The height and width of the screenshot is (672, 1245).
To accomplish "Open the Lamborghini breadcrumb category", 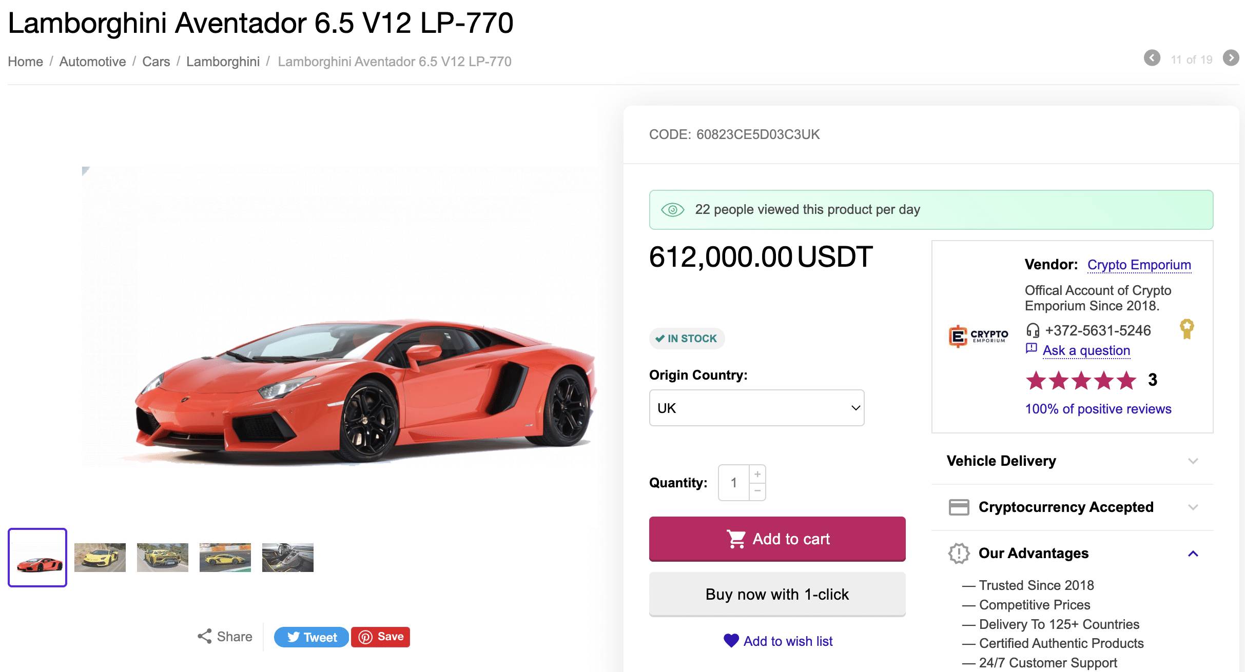I will (223, 61).
